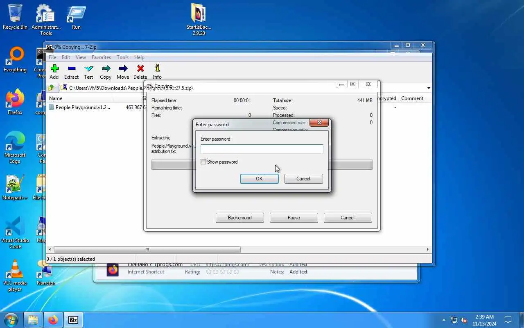Open the View menu in 7-Zip

tap(81, 57)
